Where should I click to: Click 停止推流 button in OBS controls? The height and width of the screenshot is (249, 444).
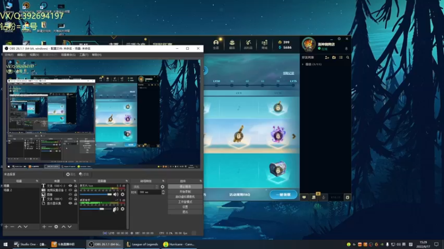[x=185, y=186]
